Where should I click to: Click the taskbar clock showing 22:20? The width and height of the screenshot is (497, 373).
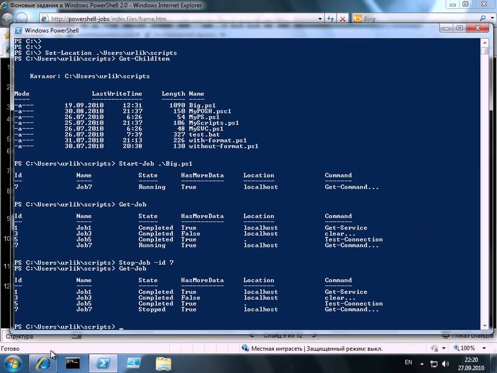click(x=471, y=364)
